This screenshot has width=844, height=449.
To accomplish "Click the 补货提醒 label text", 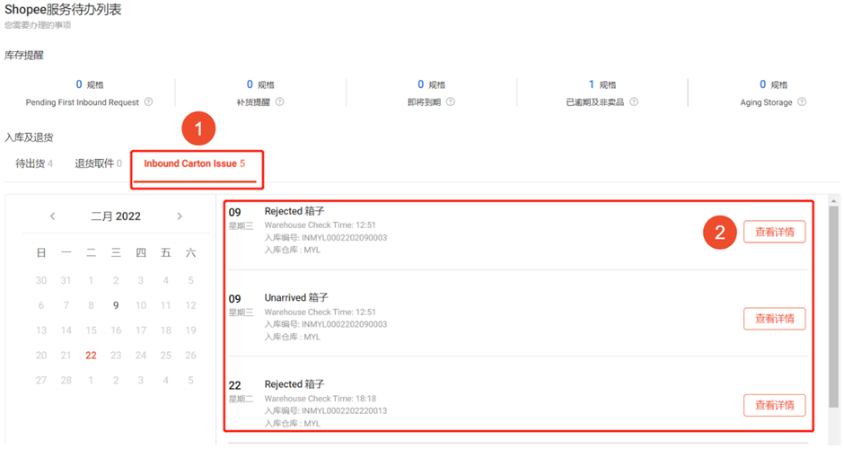I will (x=253, y=102).
